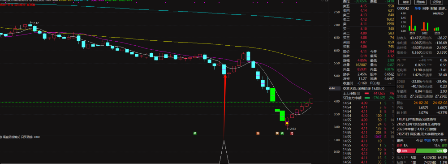Viewport: 448px width, 164px height.
Task: Click the 总收入 43.47亿 value
Action: point(416,38)
